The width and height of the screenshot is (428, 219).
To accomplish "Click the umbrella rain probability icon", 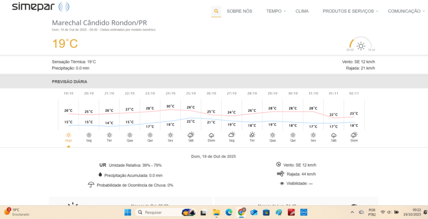I will tap(91, 185).
